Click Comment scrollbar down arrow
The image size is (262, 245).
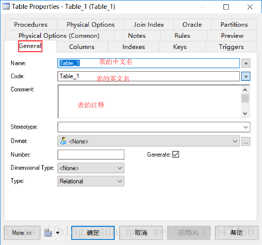tap(245, 114)
